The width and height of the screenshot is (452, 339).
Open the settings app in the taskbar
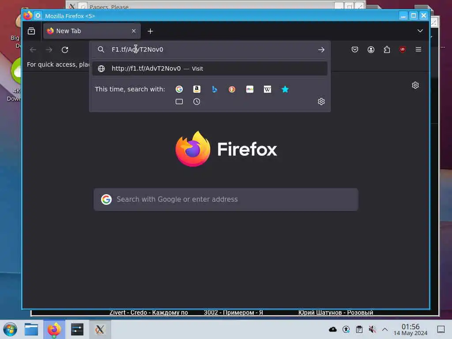coord(77,329)
